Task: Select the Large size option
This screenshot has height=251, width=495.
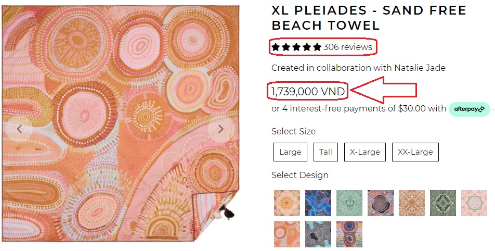Action: click(290, 152)
